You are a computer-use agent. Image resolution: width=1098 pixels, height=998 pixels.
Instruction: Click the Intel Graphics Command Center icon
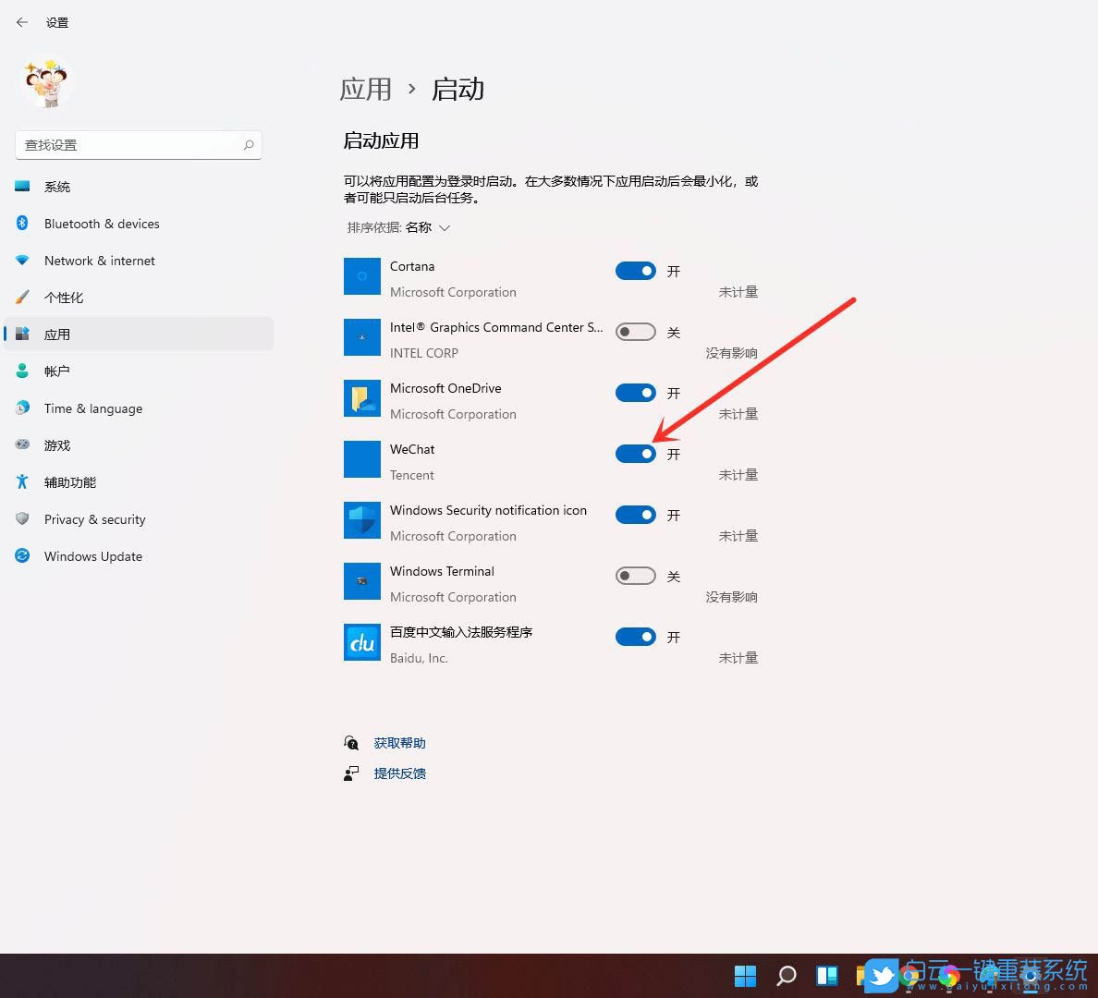361,336
